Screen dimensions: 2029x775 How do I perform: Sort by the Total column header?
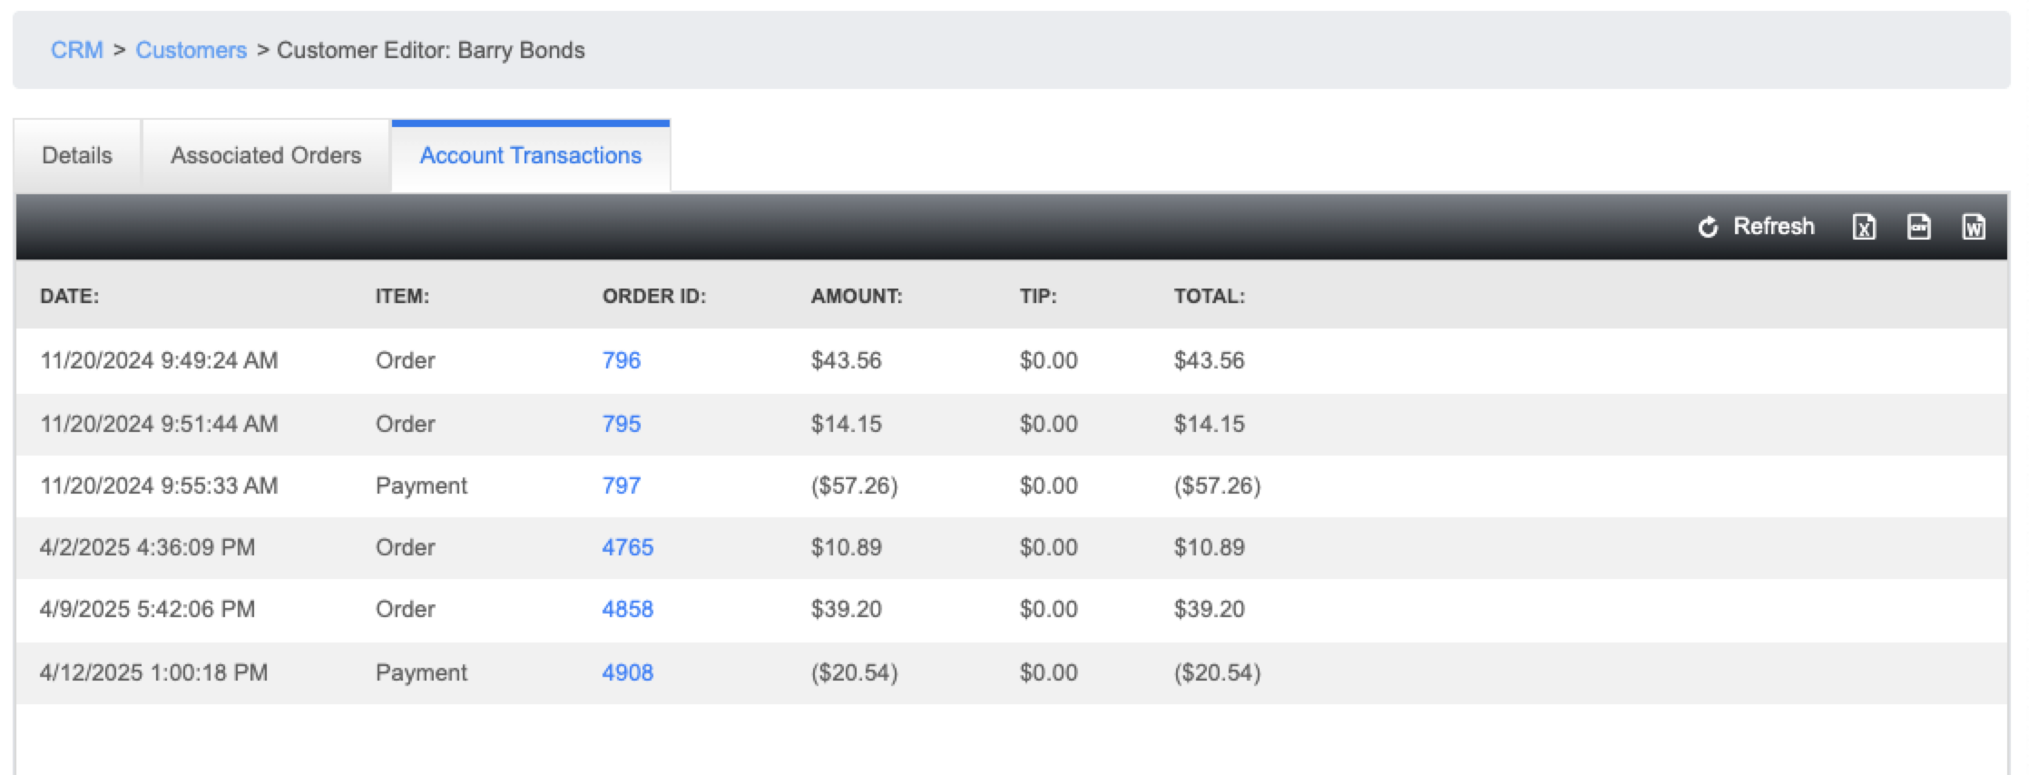[x=1210, y=296]
